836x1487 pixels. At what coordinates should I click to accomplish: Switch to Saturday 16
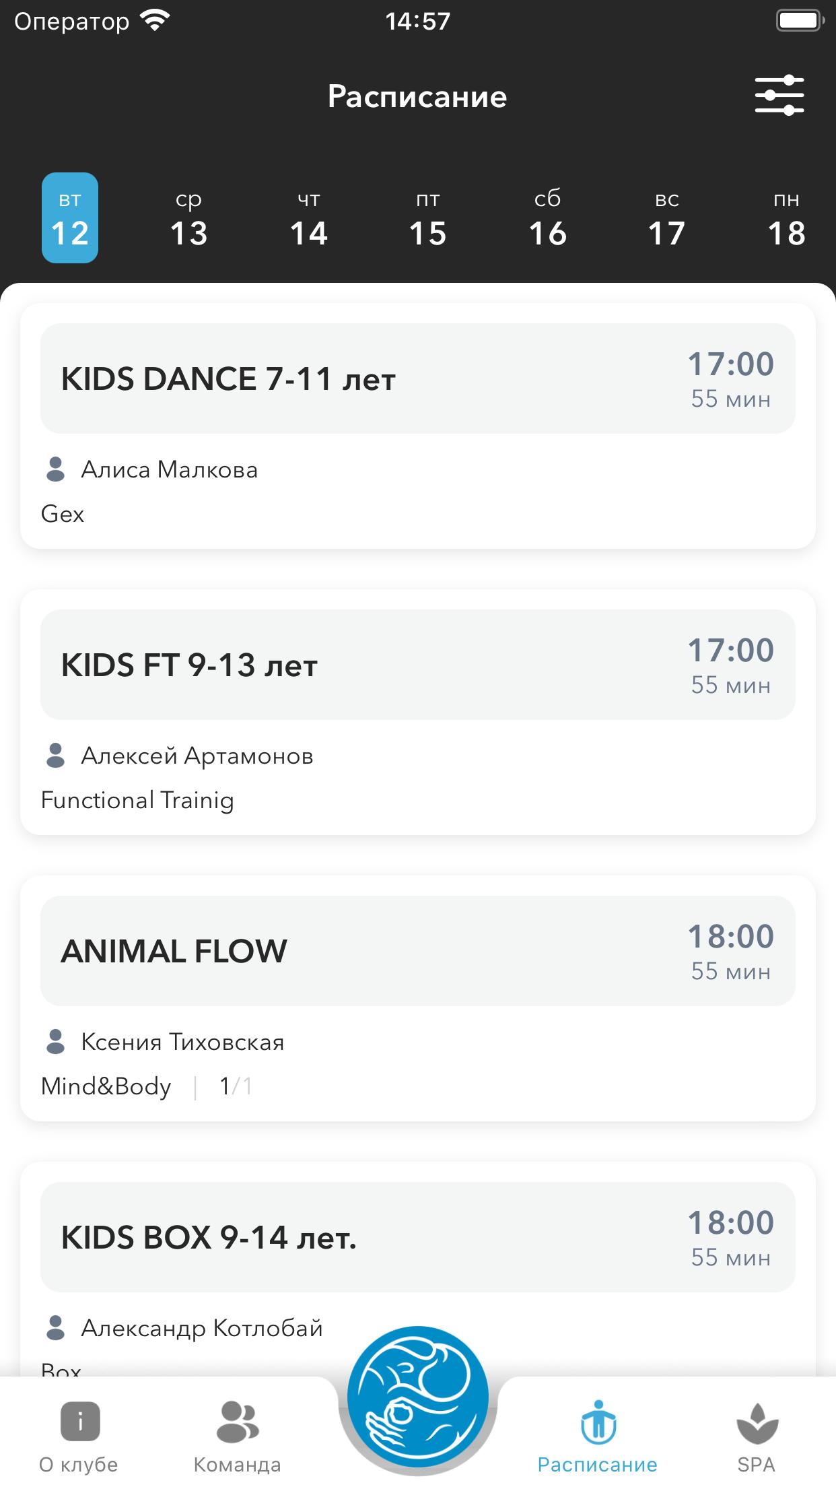548,218
